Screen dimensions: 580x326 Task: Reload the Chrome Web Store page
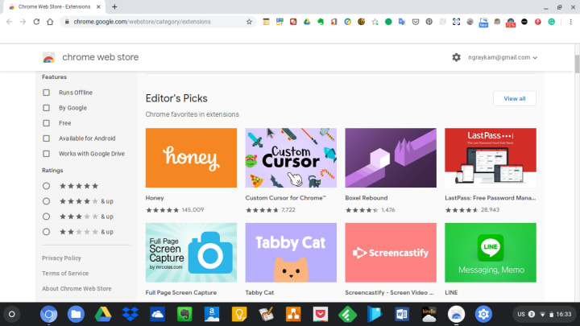click(x=36, y=22)
